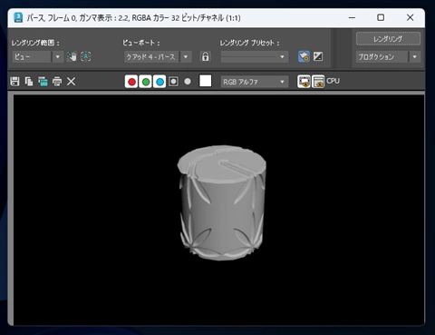Viewport: 435px width, 335px height.
Task: Toggle the green channel
Action: (146, 82)
